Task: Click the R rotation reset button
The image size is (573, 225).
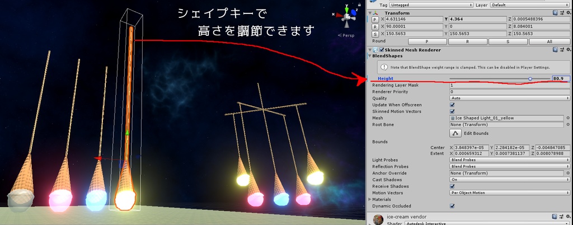Action: (375, 27)
